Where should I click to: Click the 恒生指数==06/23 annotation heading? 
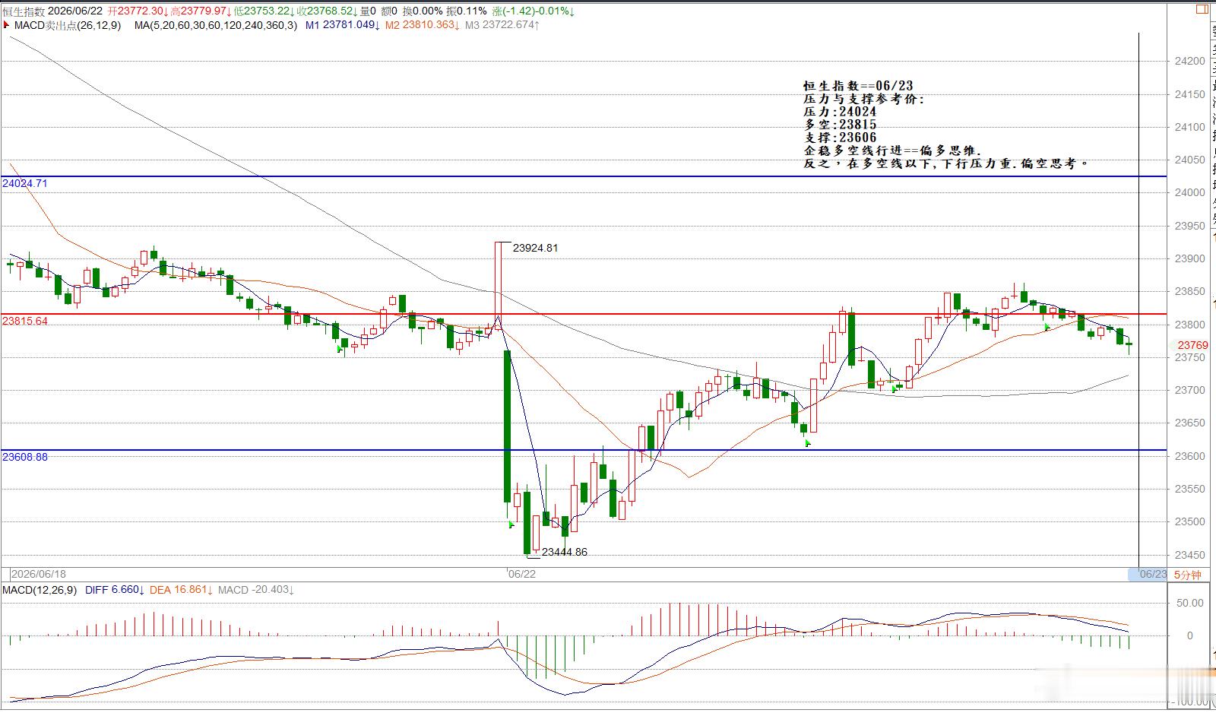(858, 86)
